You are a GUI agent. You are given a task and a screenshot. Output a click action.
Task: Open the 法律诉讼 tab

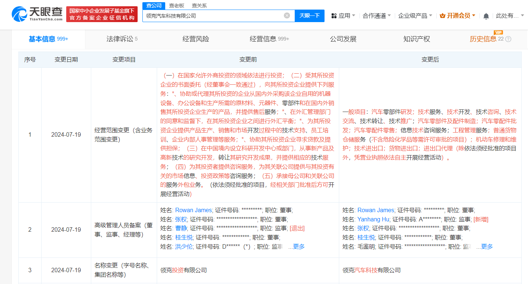[121, 39]
